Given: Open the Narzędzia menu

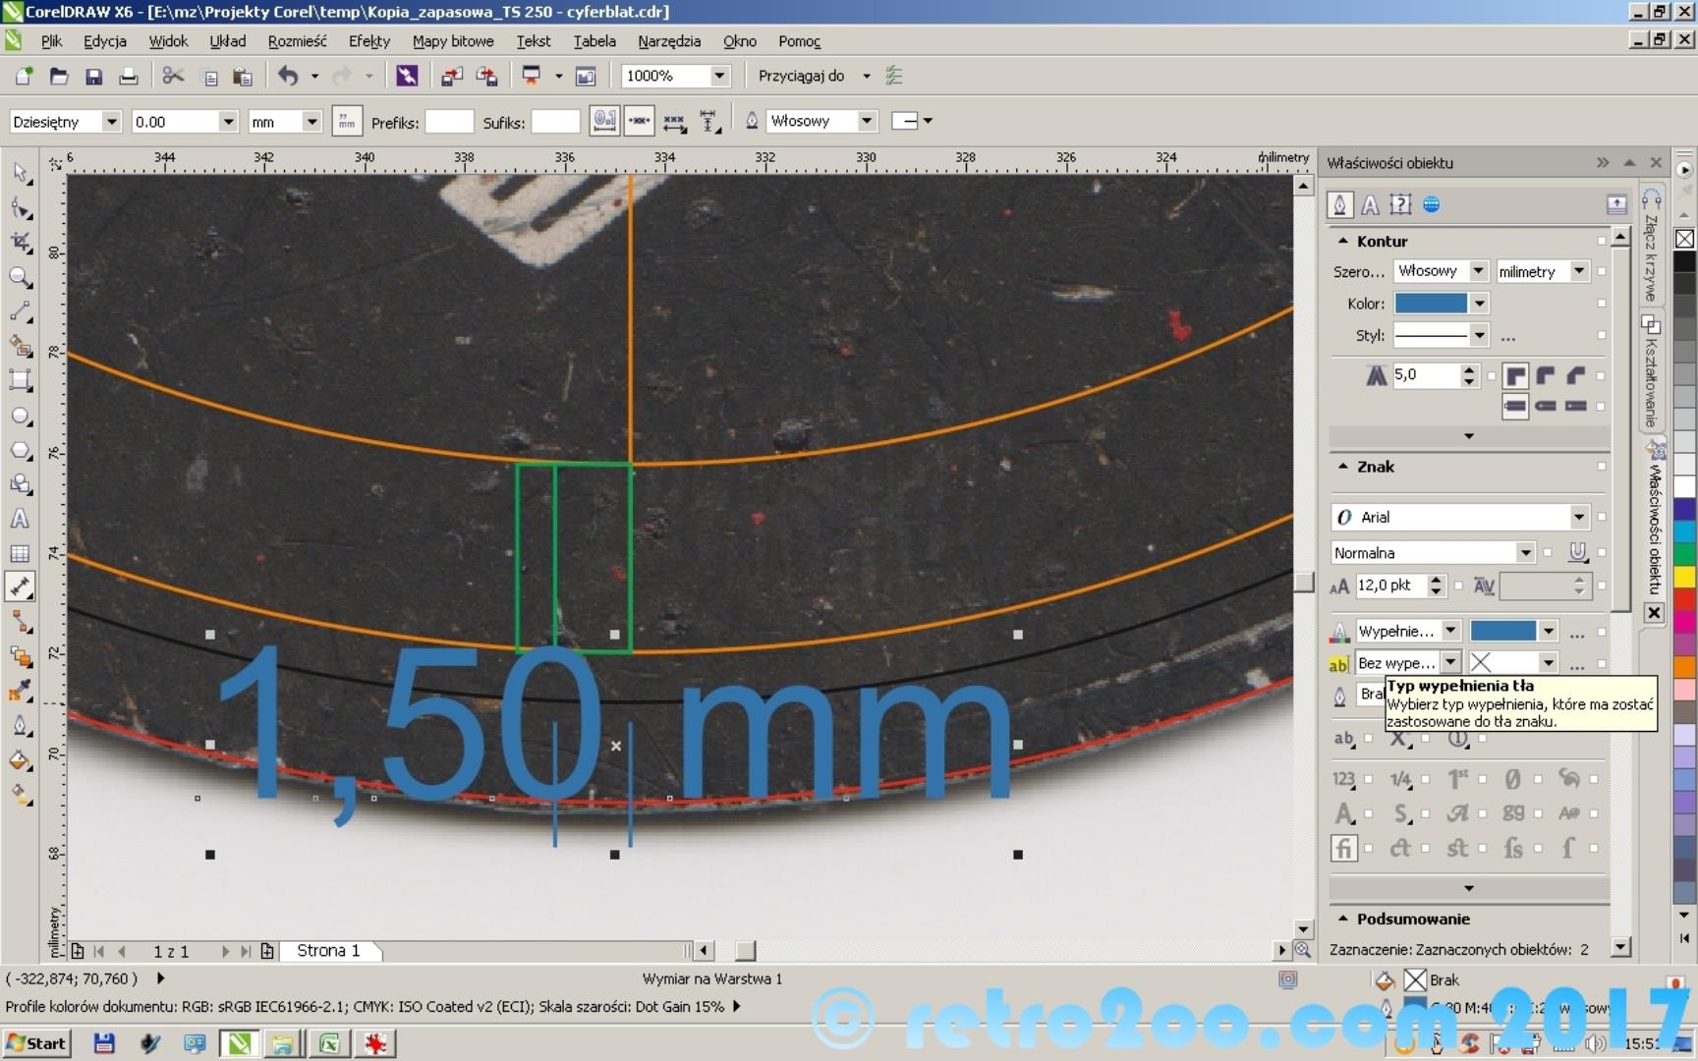Looking at the screenshot, I should coord(668,41).
